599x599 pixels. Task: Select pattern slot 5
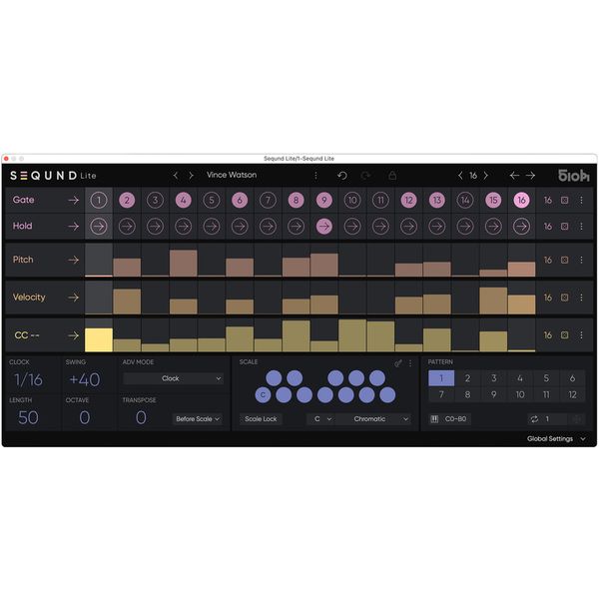pyautogui.click(x=545, y=378)
